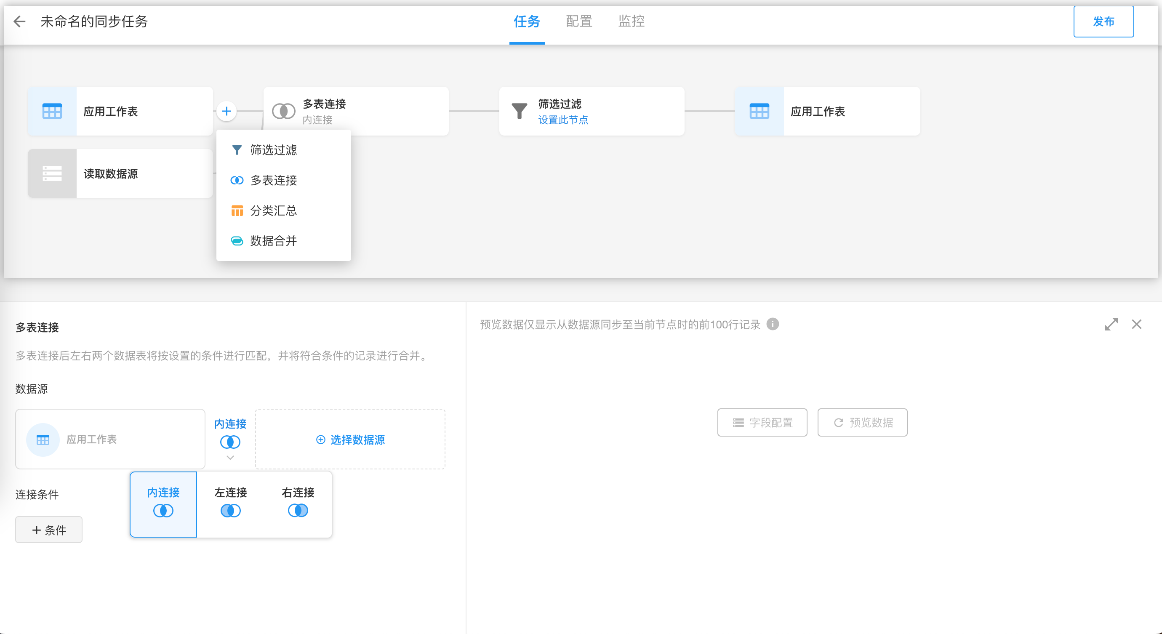Click the destination worksheet table icon

(759, 111)
